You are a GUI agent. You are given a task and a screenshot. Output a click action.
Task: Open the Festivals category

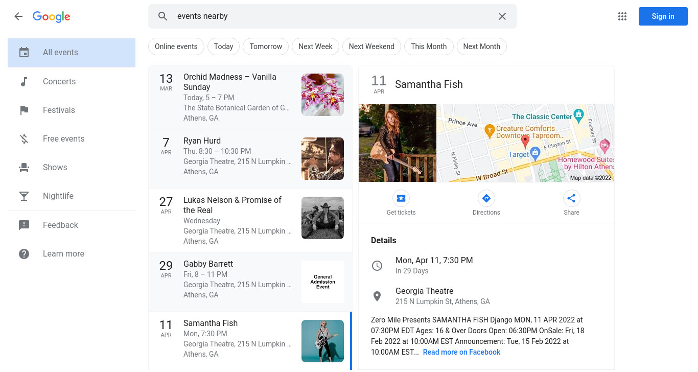72,110
